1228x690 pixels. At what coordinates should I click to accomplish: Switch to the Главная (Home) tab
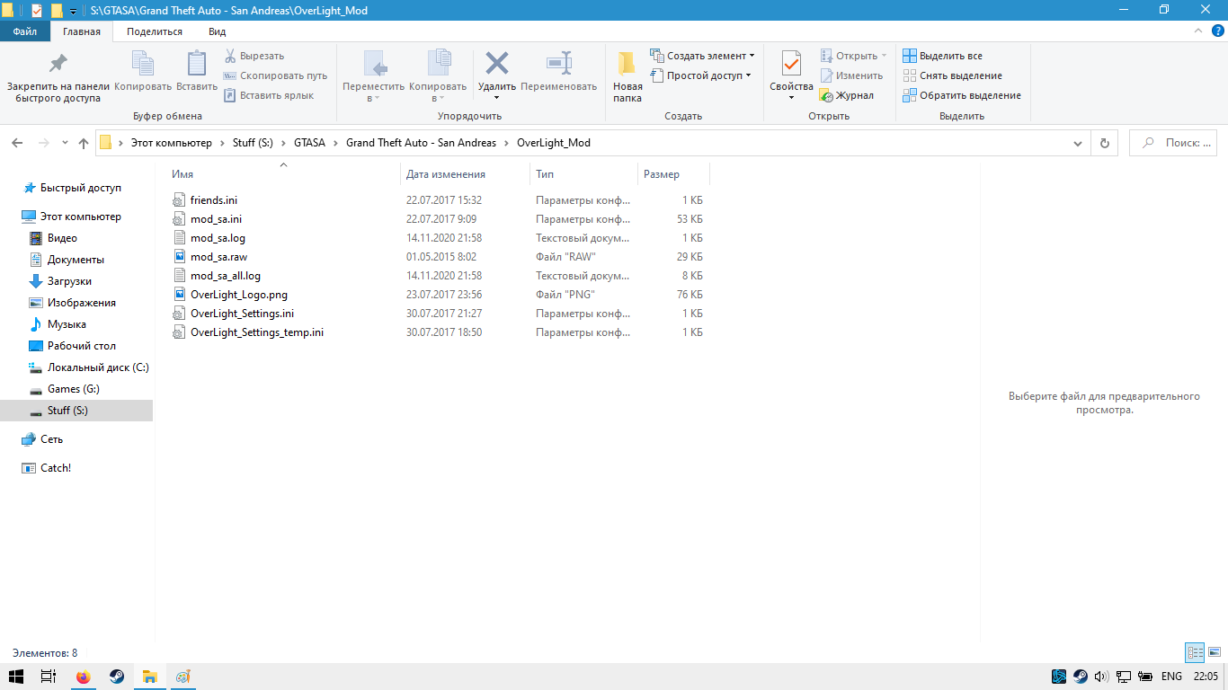click(82, 31)
